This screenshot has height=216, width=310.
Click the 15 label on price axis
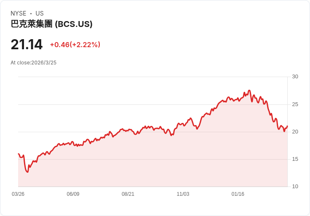point(295,159)
